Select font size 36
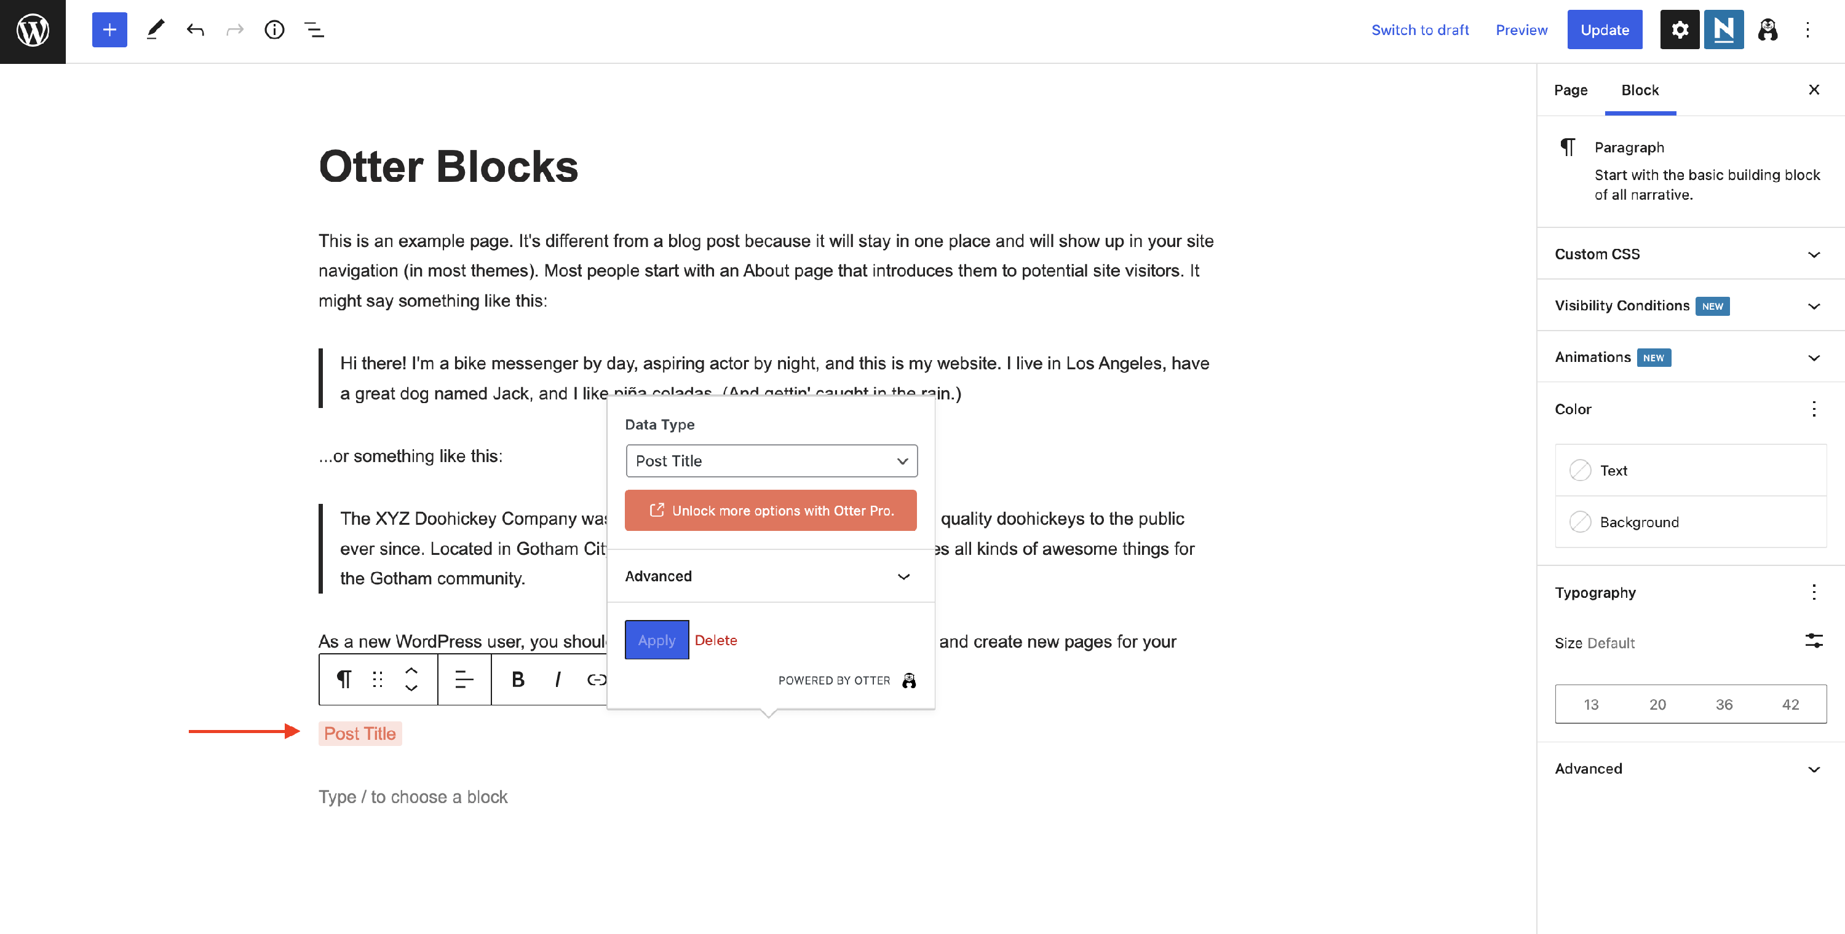This screenshot has height=934, width=1845. (1724, 704)
